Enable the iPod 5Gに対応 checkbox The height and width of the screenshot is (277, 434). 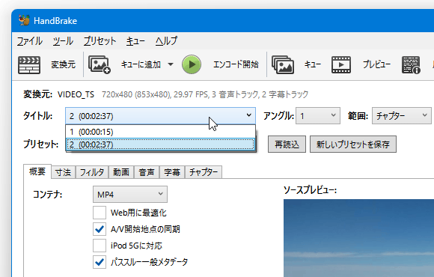coord(100,246)
